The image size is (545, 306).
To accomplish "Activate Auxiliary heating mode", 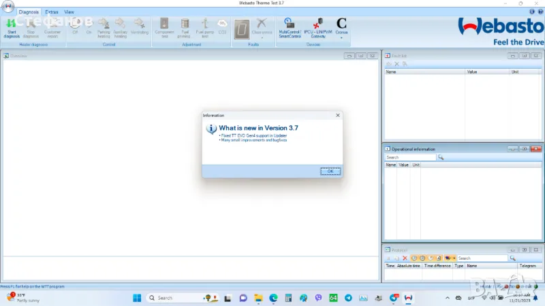I will click(x=121, y=28).
